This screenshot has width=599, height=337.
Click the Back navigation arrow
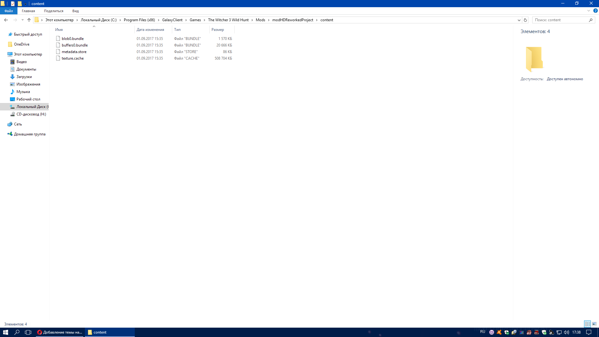tap(6, 20)
